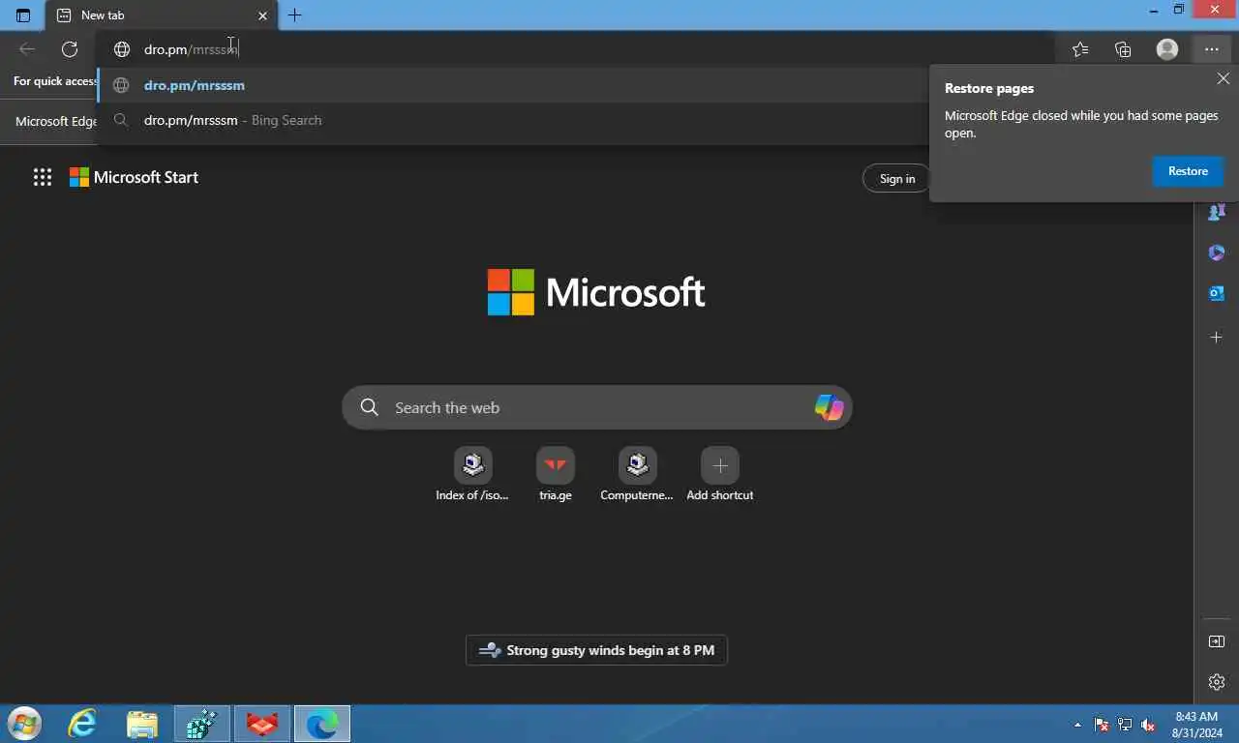Screen dimensions: 1239x743
Task: Close the New tab tab
Action: [262, 15]
